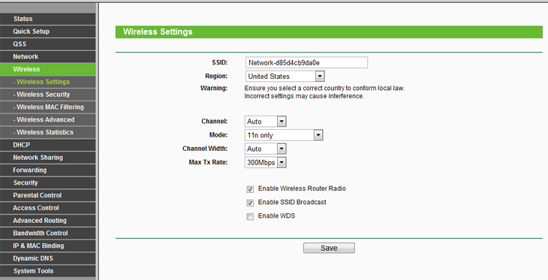The image size is (548, 280).
Task: Click the Save button
Action: tap(329, 248)
